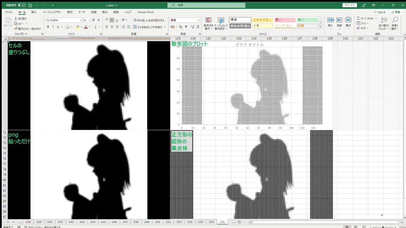Expand the cell styles gallery

click(x=321, y=27)
